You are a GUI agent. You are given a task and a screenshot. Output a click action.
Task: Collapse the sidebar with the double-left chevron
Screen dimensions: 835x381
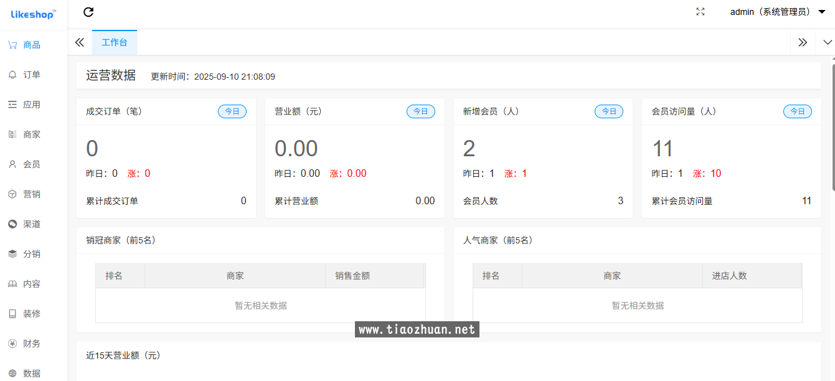[x=79, y=42]
